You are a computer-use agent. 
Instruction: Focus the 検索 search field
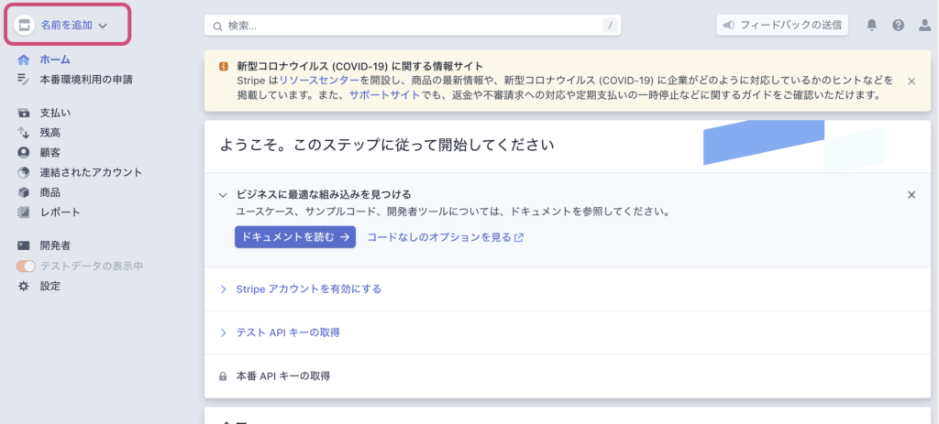pyautogui.click(x=412, y=25)
